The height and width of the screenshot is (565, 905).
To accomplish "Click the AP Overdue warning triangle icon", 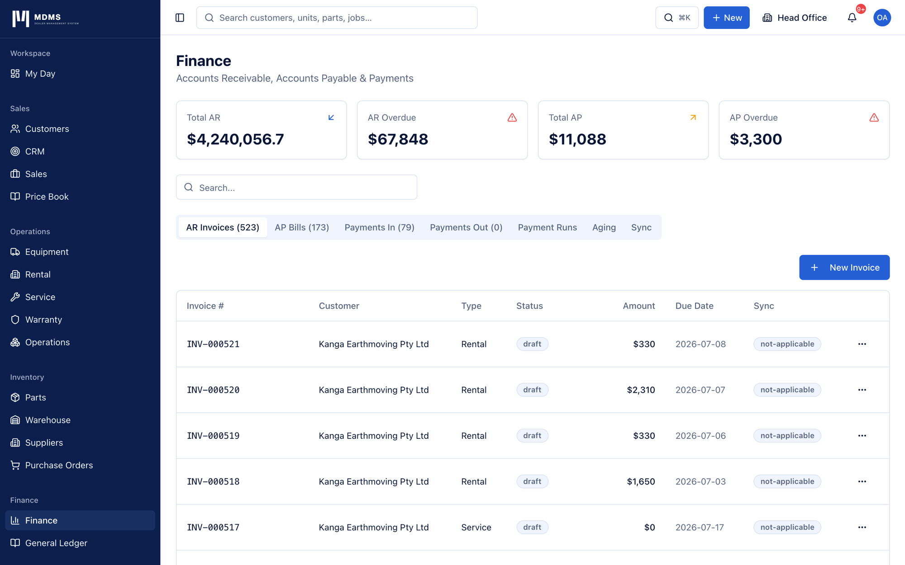I will pyautogui.click(x=874, y=118).
